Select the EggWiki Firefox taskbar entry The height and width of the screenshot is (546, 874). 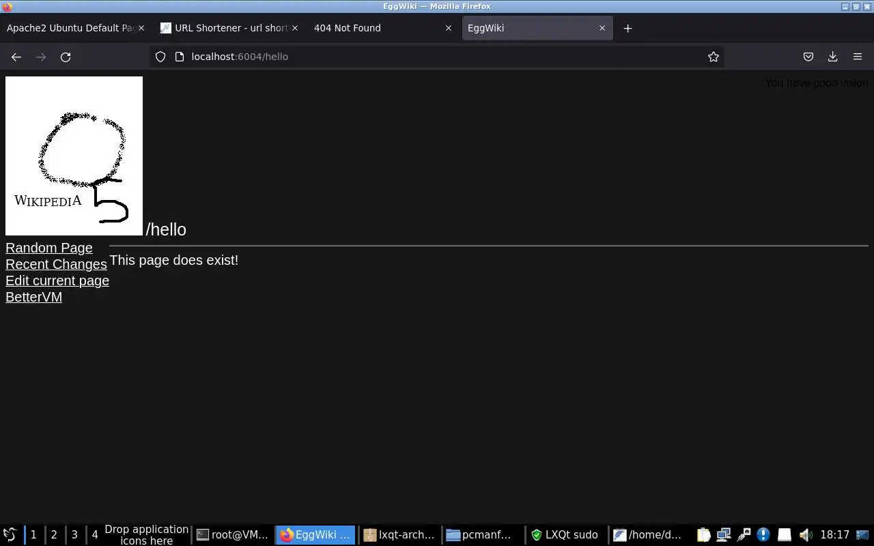click(x=315, y=534)
